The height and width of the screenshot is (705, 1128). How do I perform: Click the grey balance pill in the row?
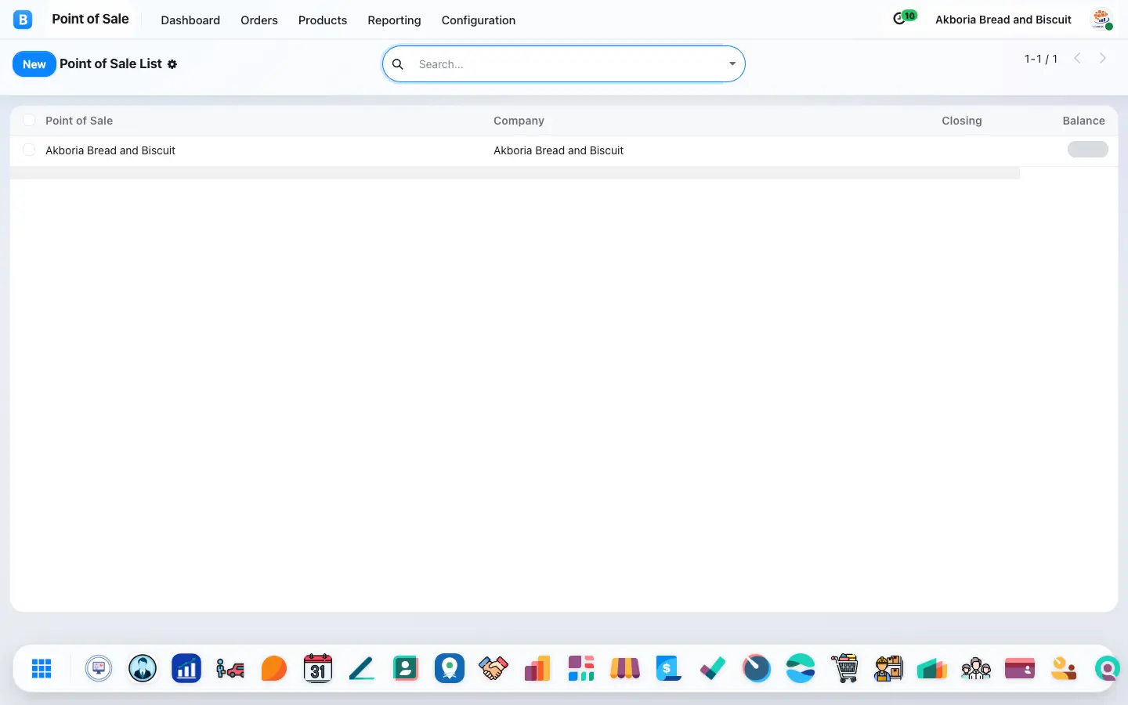click(1088, 150)
